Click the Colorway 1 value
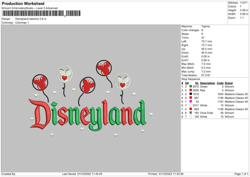250x177 pixels. pyautogui.click(x=22, y=23)
